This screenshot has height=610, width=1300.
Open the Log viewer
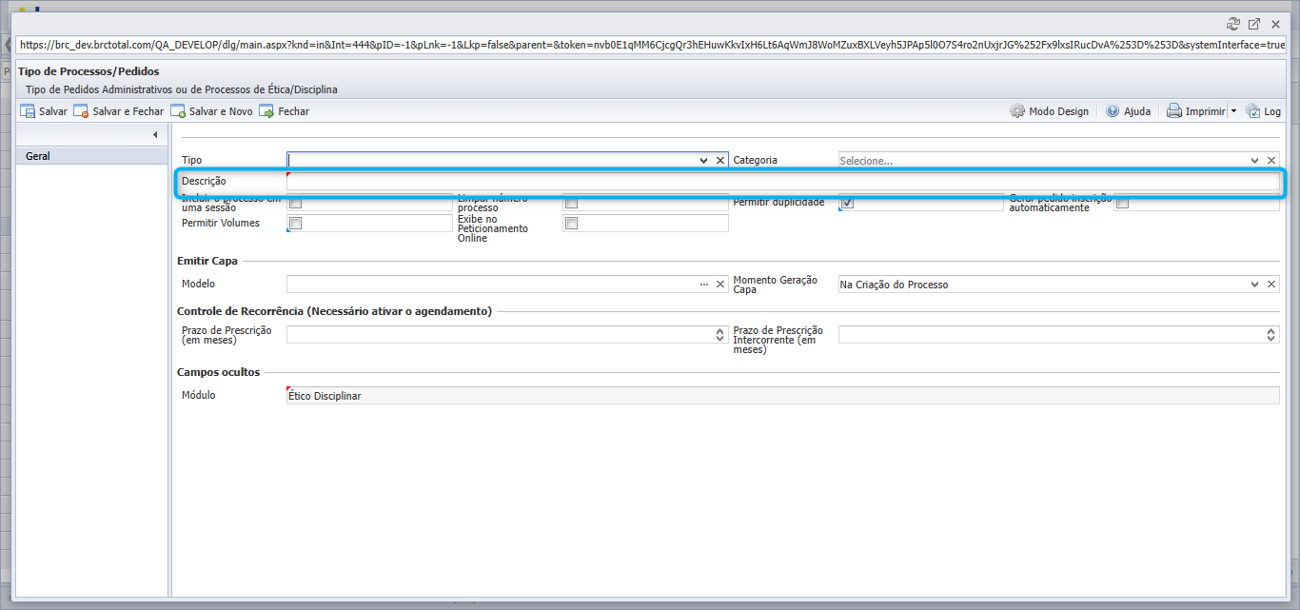(x=1263, y=111)
